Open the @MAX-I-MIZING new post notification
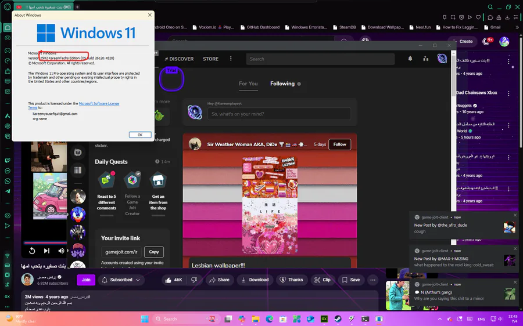This screenshot has height=326, width=523. tap(464, 258)
